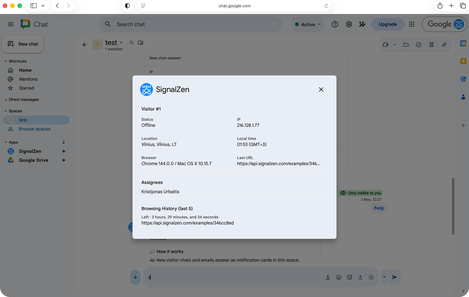Viewport: 469px width, 297px height.
Task: Click the /help message bubble
Action: click(x=379, y=208)
